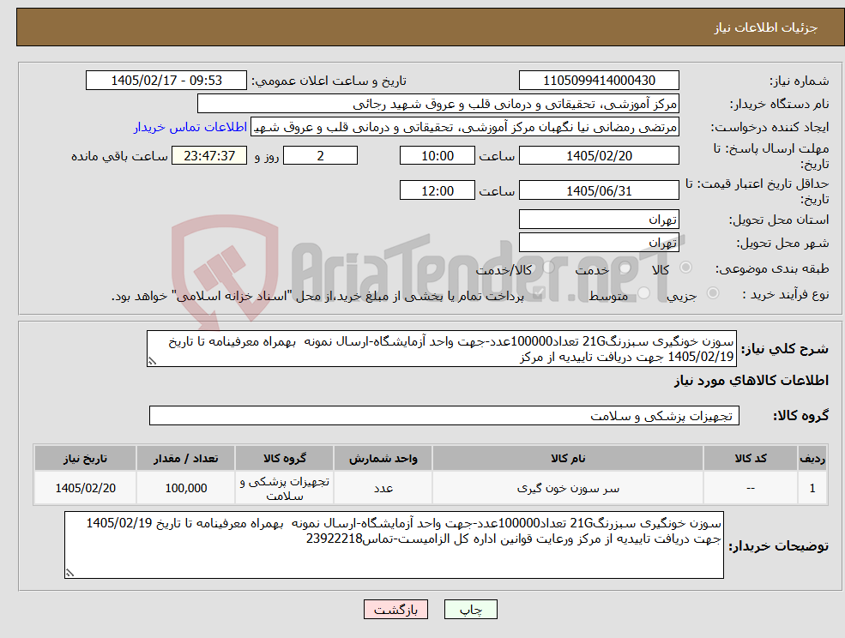Screen dimensions: 845x638
Task: Click the نام کالا column header
Action: [567, 458]
